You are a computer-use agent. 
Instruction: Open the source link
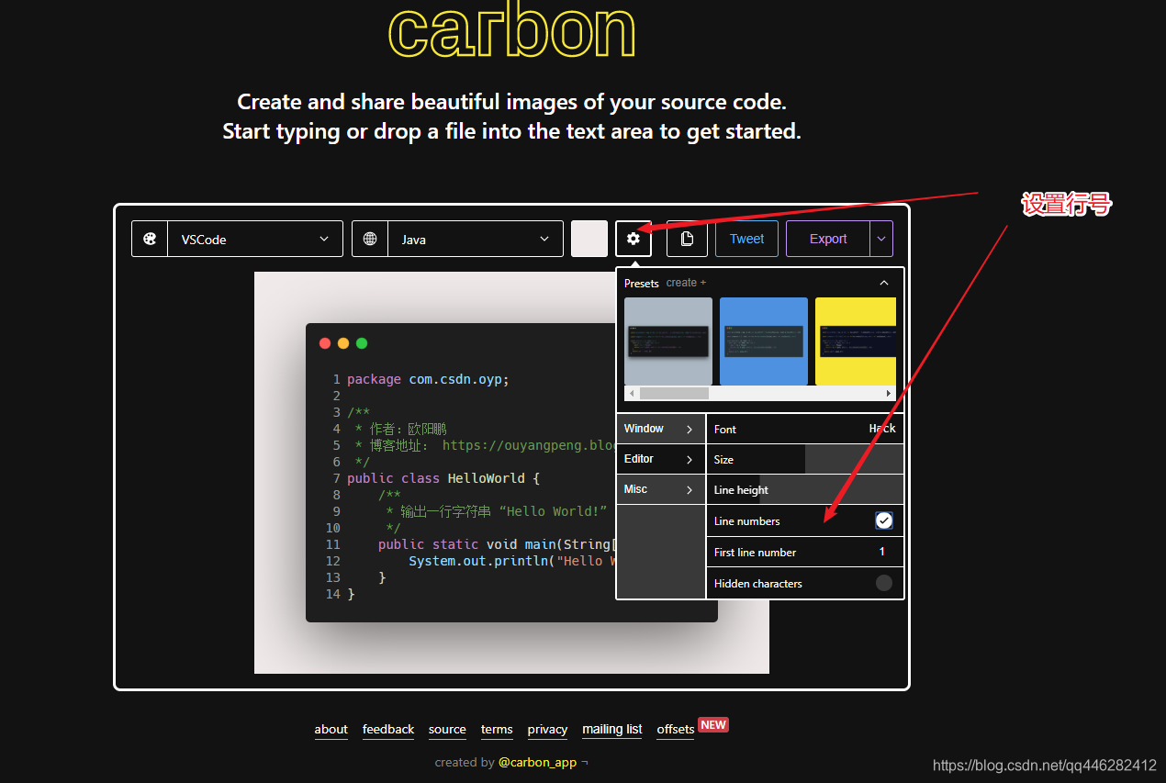click(x=447, y=730)
